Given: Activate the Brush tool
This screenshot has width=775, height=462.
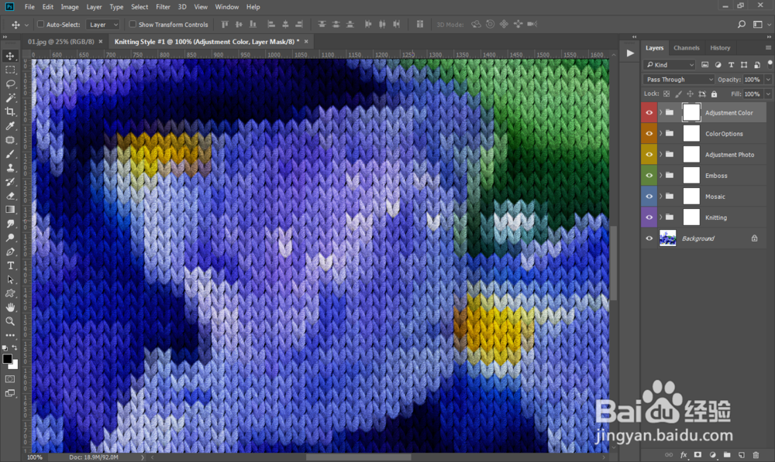Looking at the screenshot, I should point(10,156).
